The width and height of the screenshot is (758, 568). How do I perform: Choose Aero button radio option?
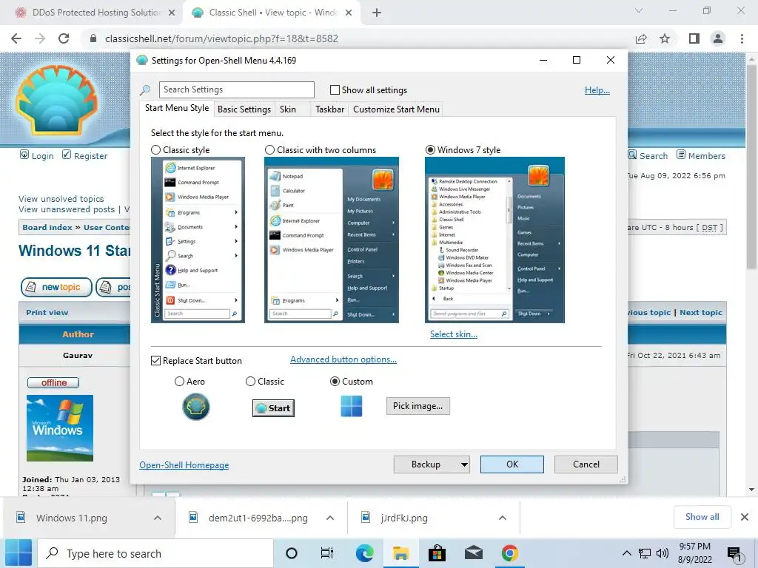pyautogui.click(x=179, y=382)
